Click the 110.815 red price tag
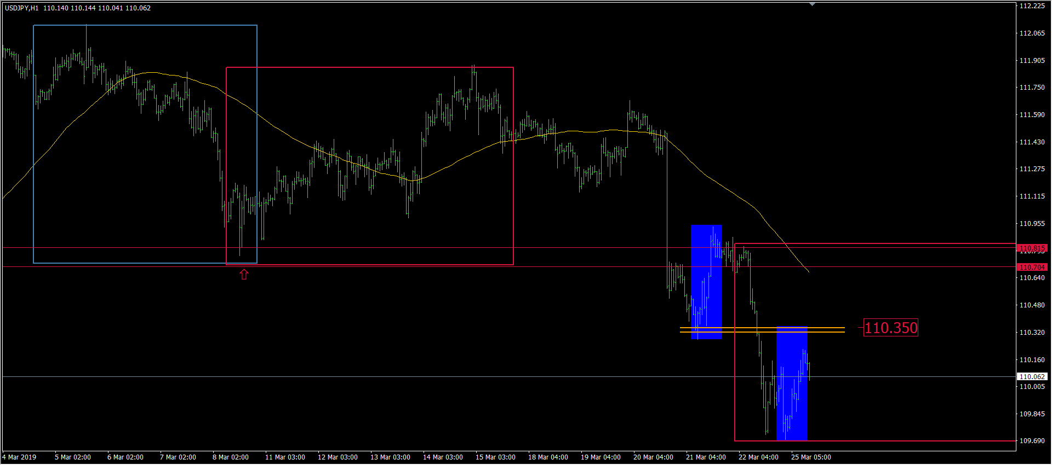1052x465 pixels. tap(1032, 248)
